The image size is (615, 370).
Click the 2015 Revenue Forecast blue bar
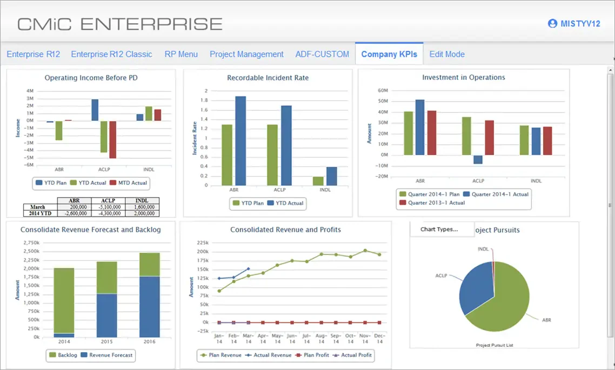click(106, 315)
